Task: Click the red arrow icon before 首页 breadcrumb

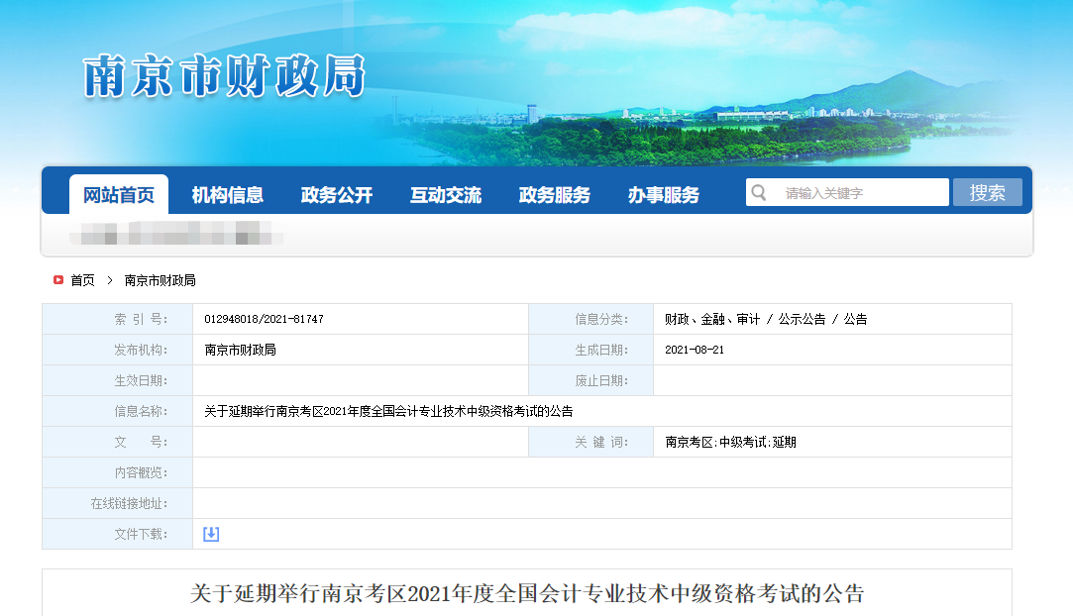Action: click(57, 279)
